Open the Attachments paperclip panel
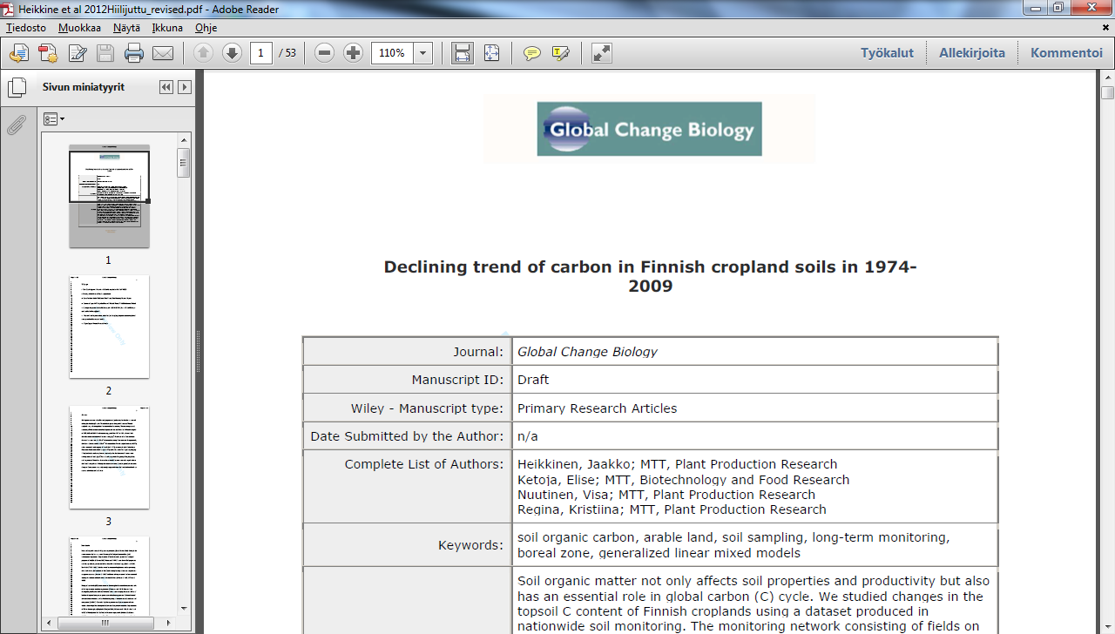The width and height of the screenshot is (1115, 634). 17,125
